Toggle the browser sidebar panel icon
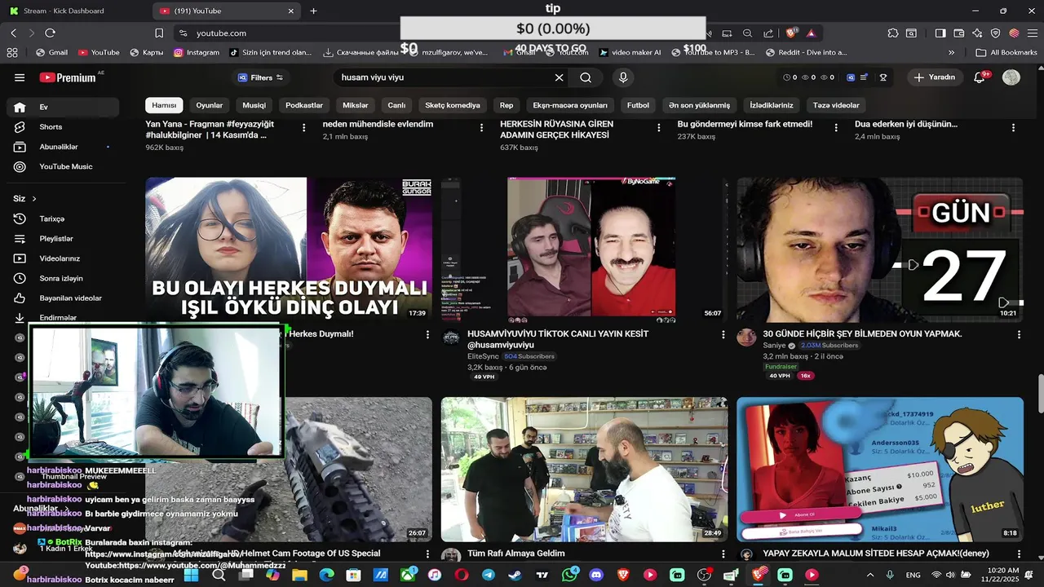The image size is (1044, 587). click(940, 33)
